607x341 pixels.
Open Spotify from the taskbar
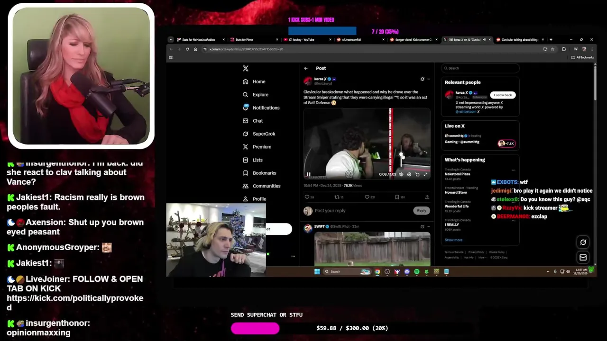tap(417, 272)
